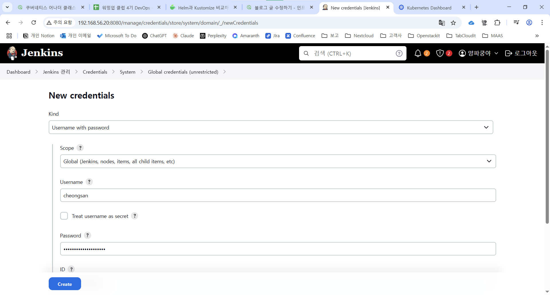Image resolution: width=550 pixels, height=295 pixels.
Task: Reload the current page
Action: coord(34,22)
